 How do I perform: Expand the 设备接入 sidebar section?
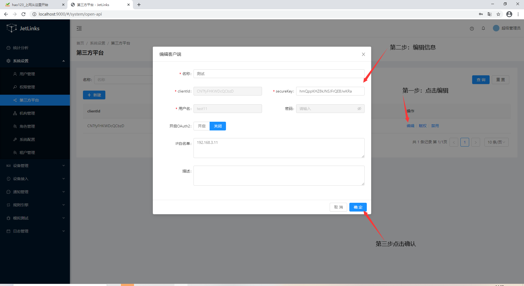tap(35, 179)
